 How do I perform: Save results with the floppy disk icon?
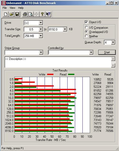point(17,14)
